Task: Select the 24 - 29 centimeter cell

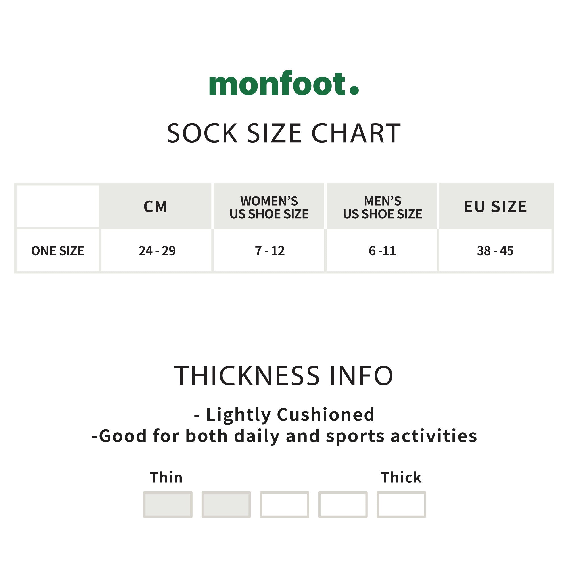Action: coord(157,251)
